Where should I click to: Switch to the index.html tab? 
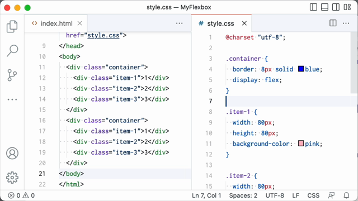(52, 23)
